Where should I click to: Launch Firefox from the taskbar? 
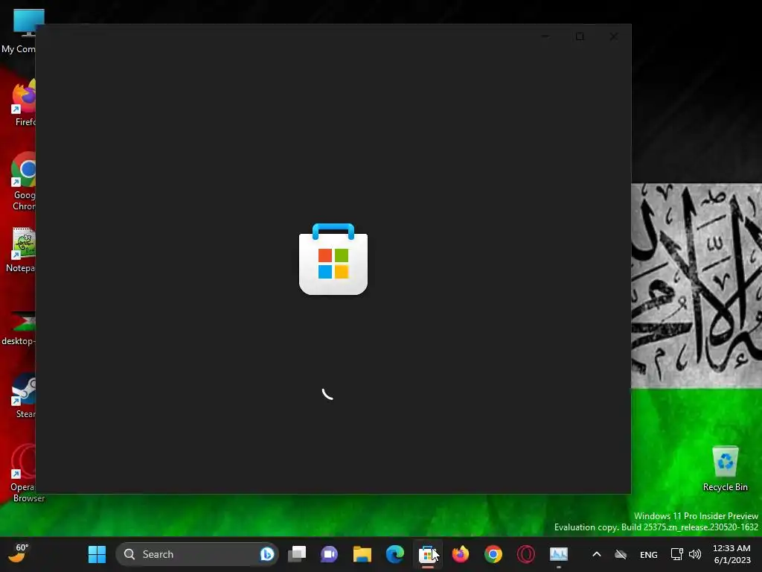click(460, 554)
